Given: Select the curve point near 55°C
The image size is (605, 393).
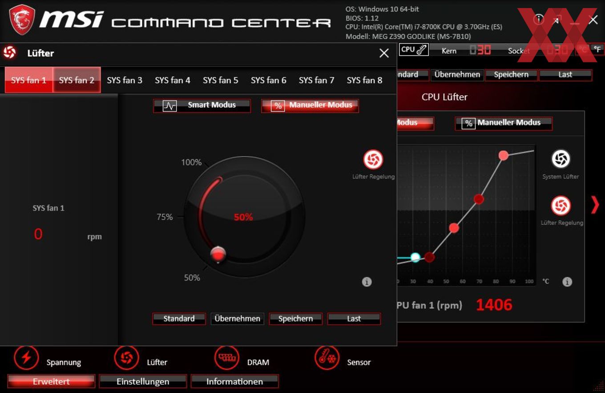Looking at the screenshot, I should [x=454, y=228].
